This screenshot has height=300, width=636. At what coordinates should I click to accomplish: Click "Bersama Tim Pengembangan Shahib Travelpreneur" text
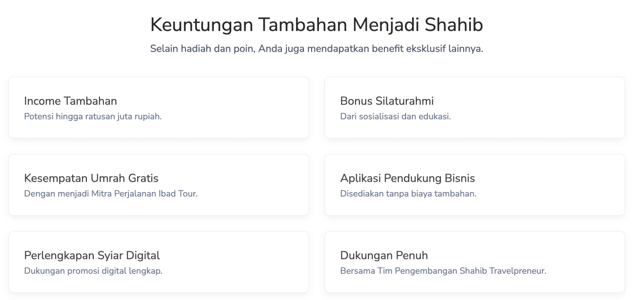point(443,271)
